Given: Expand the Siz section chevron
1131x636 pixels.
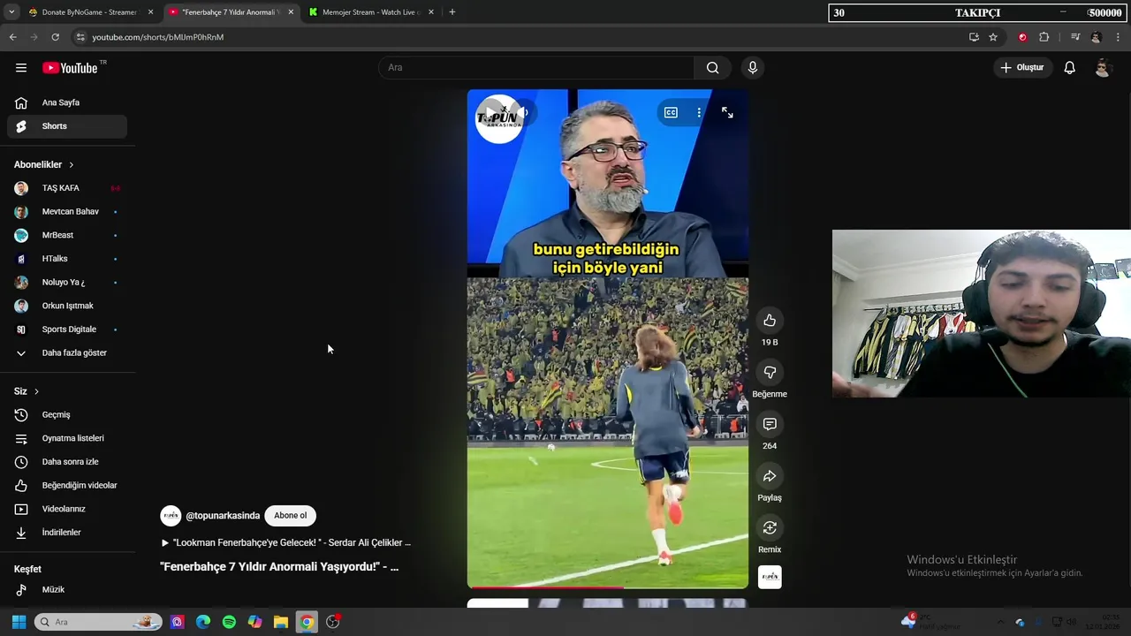Looking at the screenshot, I should pos(36,391).
